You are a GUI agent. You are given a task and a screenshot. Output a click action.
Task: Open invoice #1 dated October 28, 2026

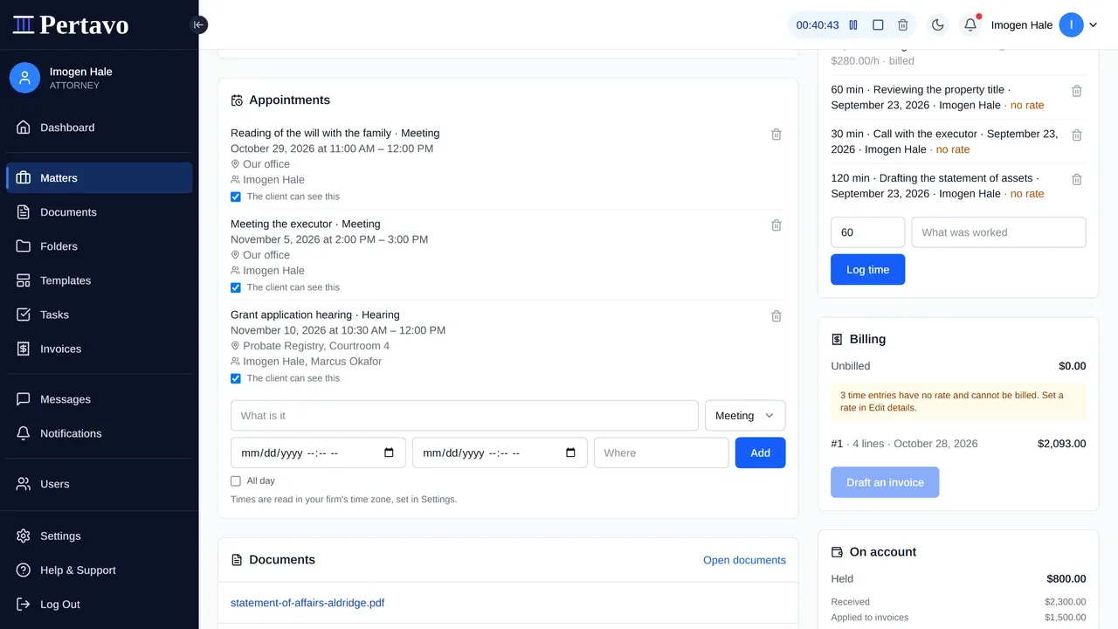(x=958, y=444)
